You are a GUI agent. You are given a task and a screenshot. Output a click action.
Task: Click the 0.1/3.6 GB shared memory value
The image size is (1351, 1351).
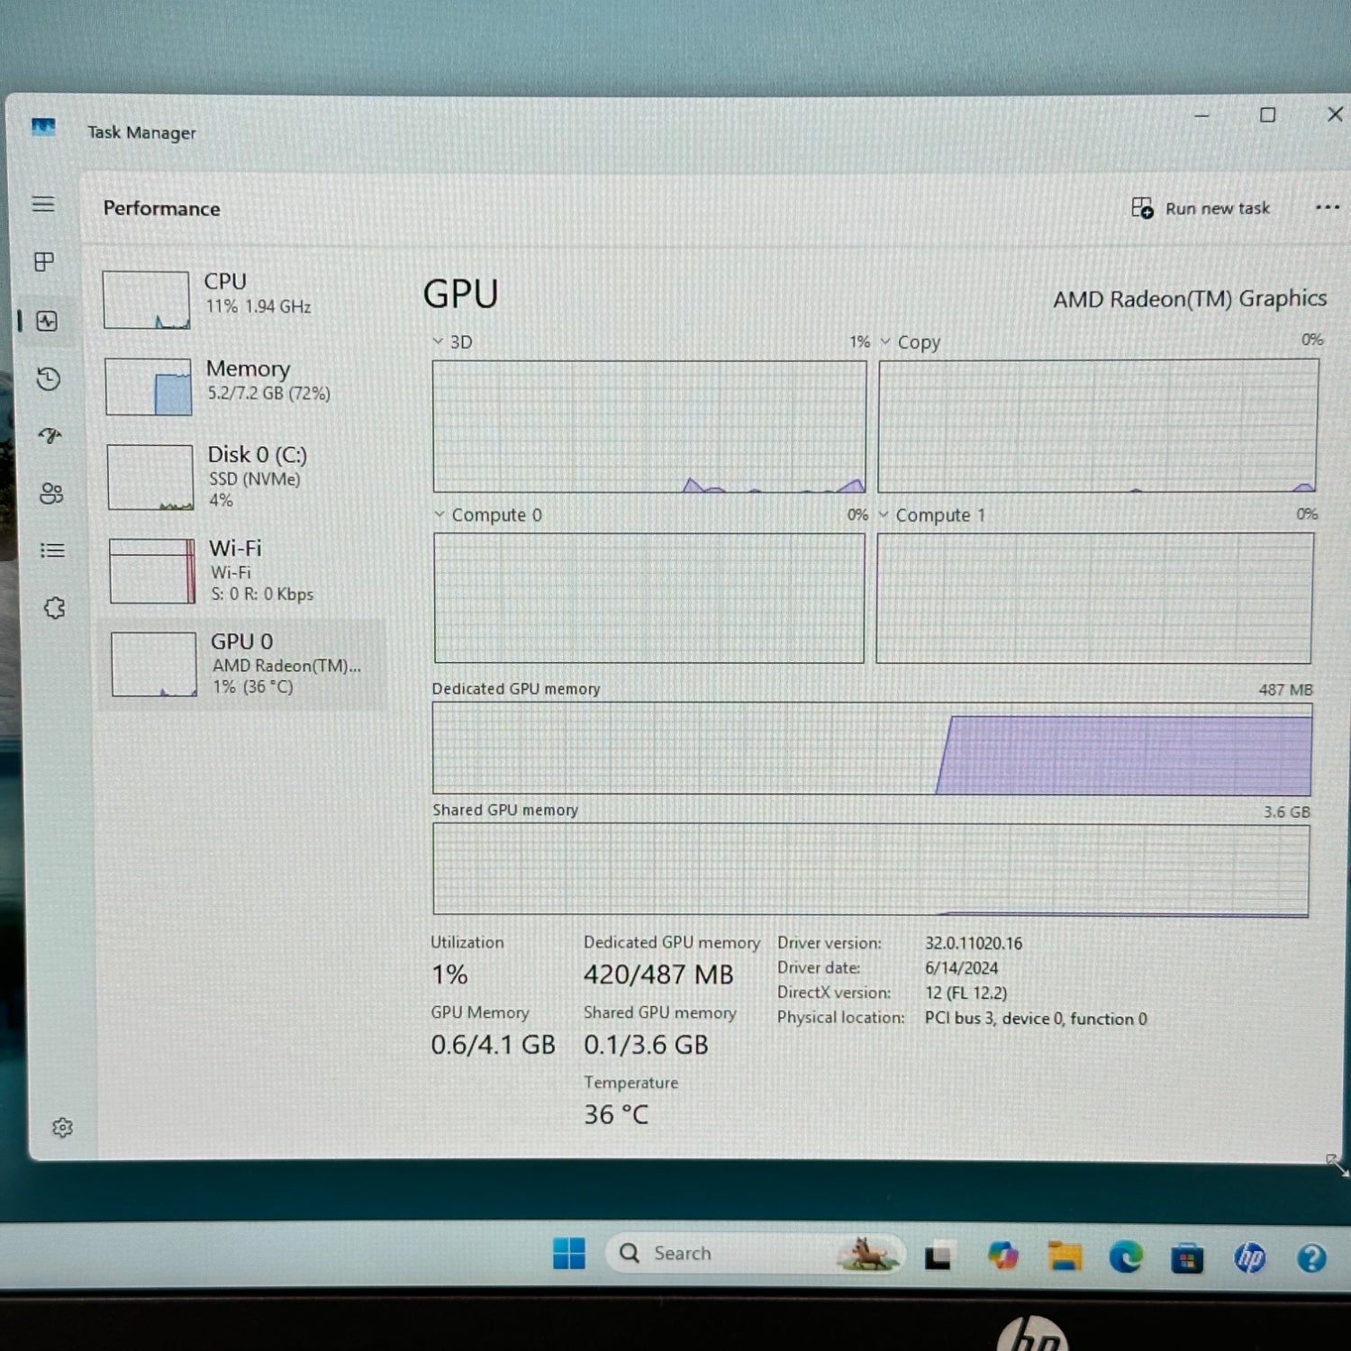pos(646,1045)
